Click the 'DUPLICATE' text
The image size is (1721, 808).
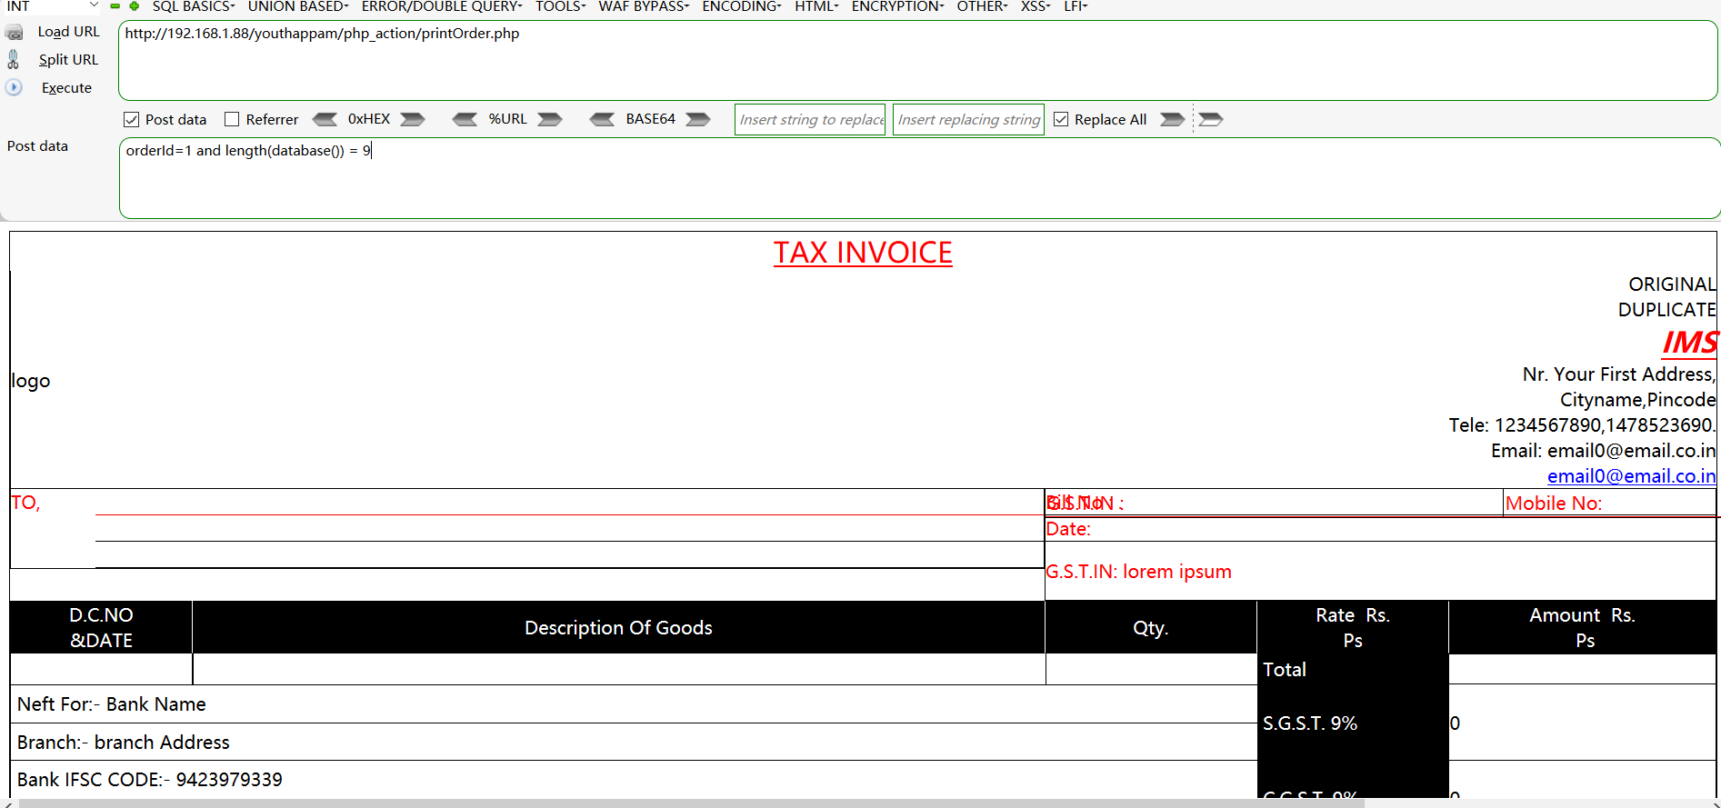(1666, 310)
